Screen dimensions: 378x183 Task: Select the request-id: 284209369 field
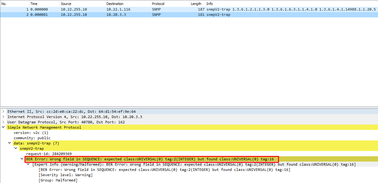(50, 153)
